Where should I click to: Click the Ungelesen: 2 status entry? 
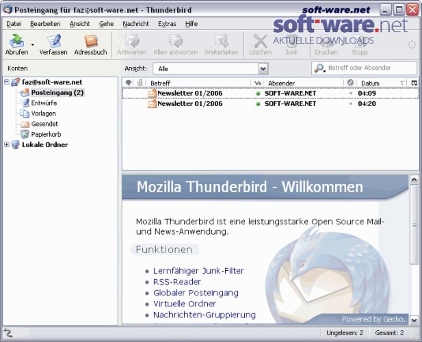click(x=345, y=333)
